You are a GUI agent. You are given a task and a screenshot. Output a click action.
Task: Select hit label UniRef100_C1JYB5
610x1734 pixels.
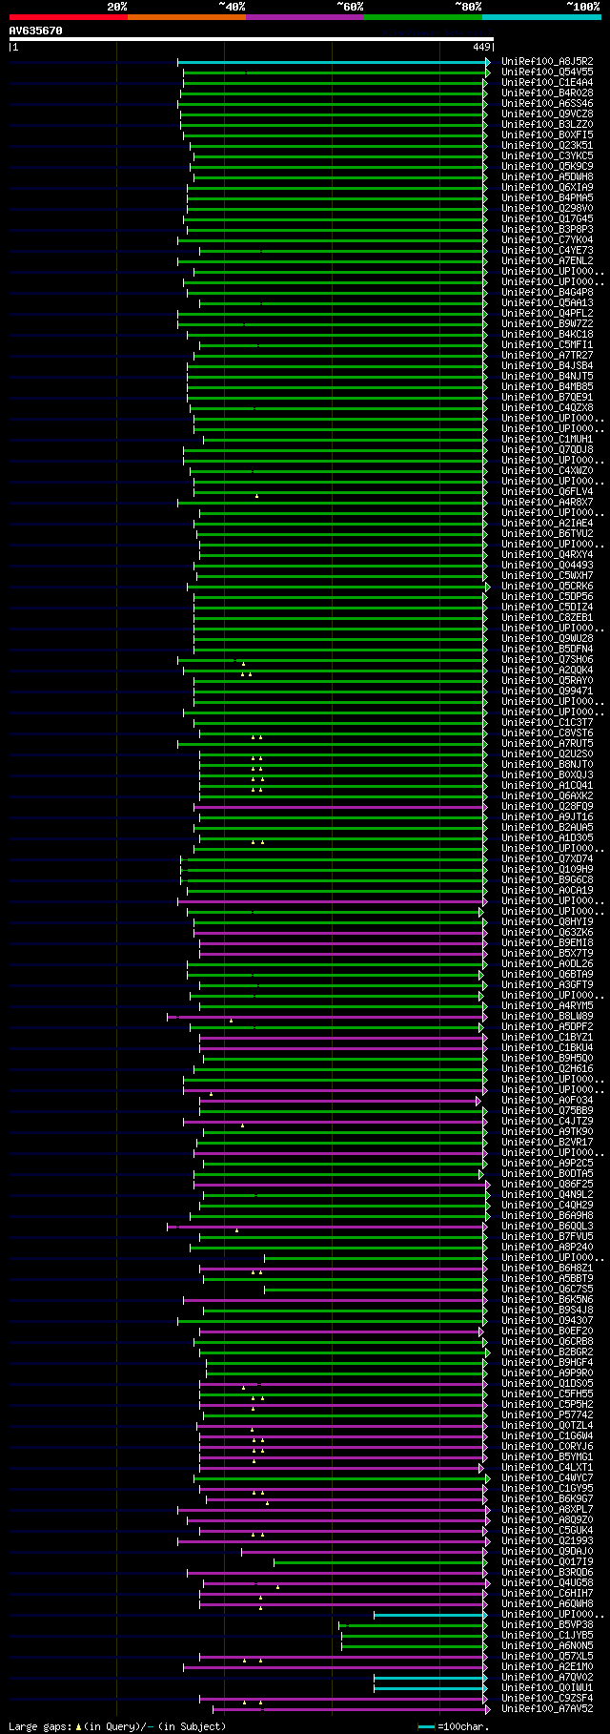547,1635
